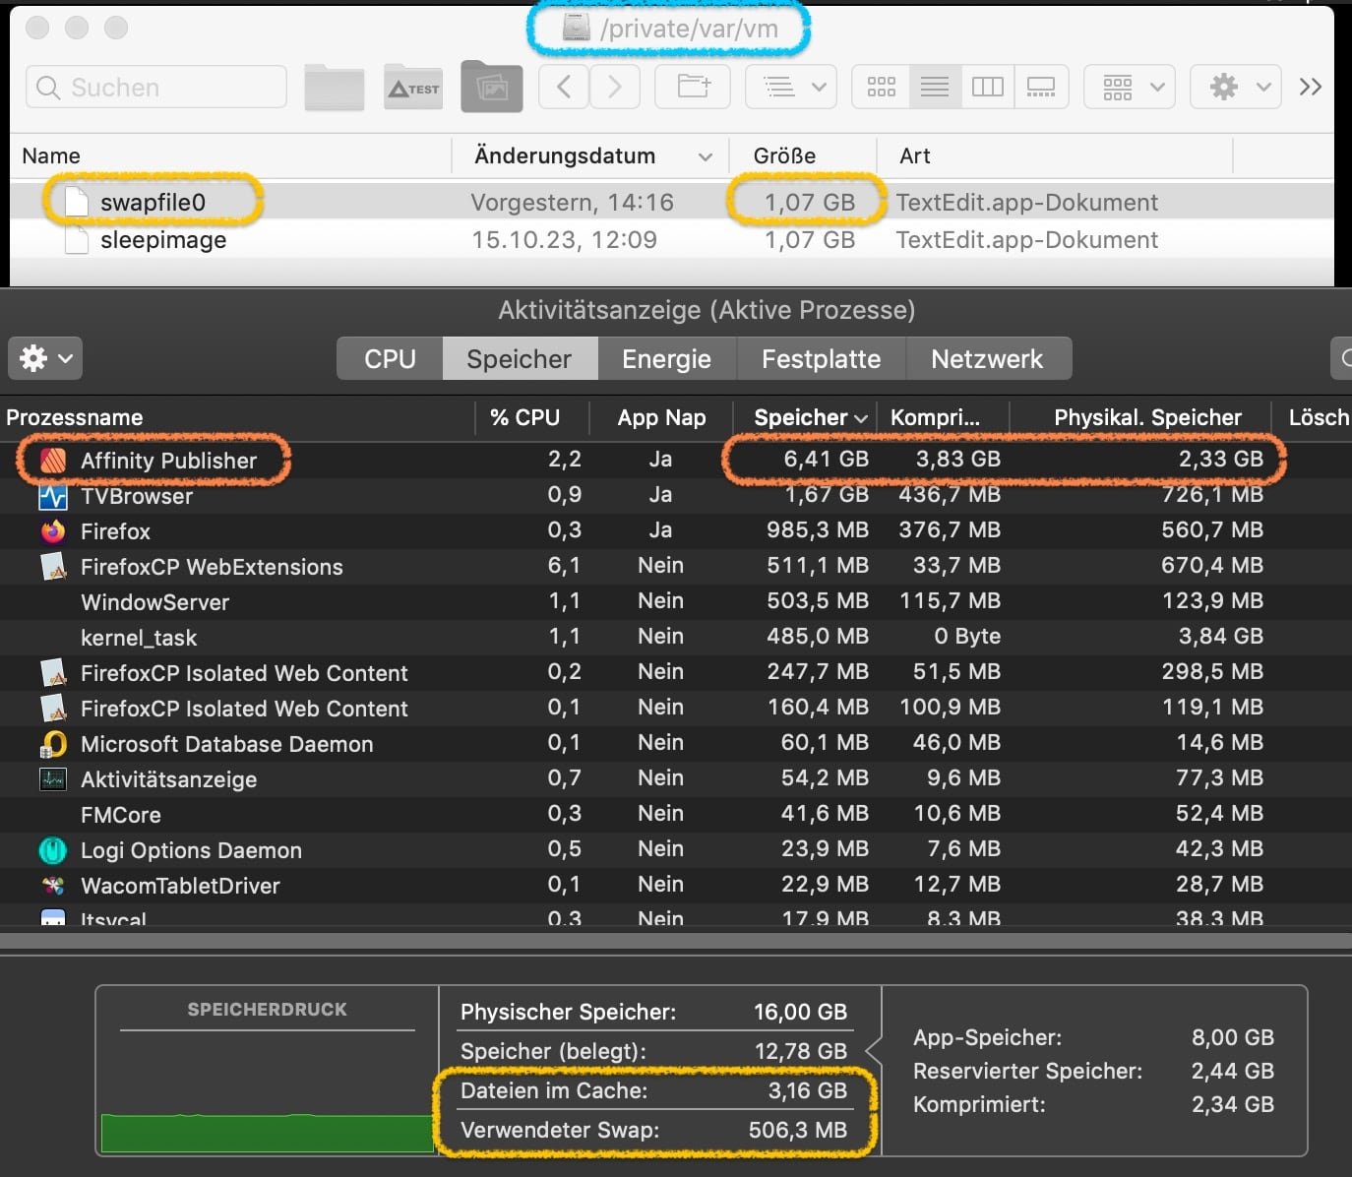
Task: Switch to the CPU tab
Action: tap(390, 359)
